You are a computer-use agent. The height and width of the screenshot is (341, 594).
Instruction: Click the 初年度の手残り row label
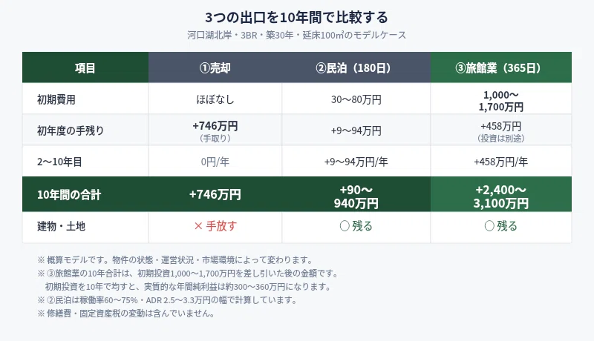[x=71, y=130]
